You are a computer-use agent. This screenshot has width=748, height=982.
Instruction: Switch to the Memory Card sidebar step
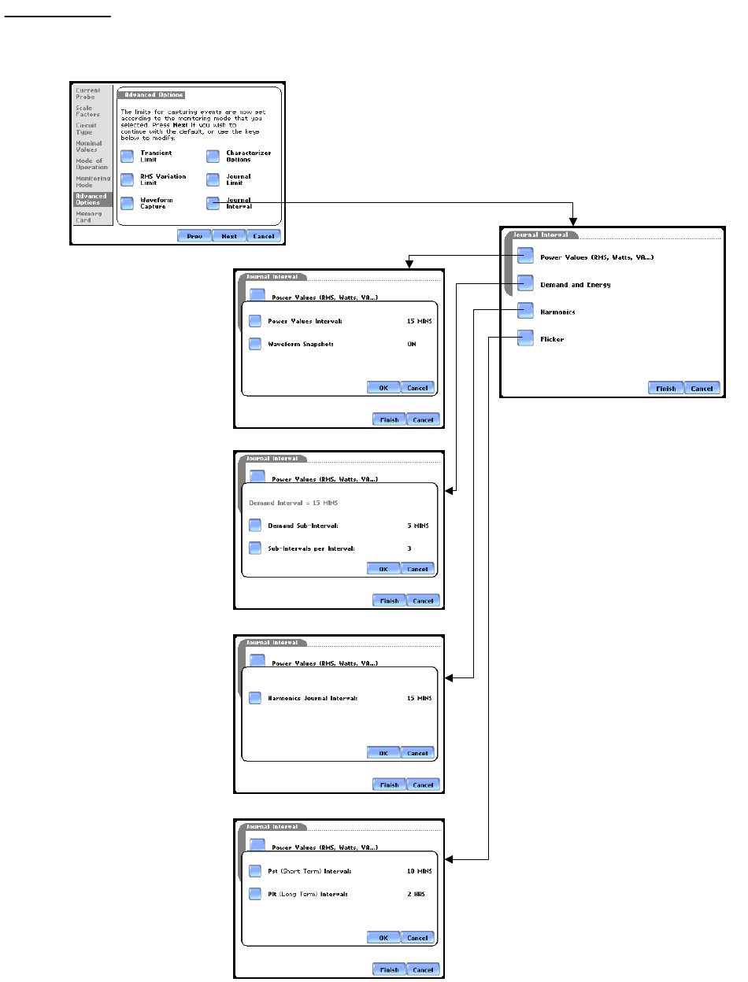pyautogui.click(x=92, y=216)
